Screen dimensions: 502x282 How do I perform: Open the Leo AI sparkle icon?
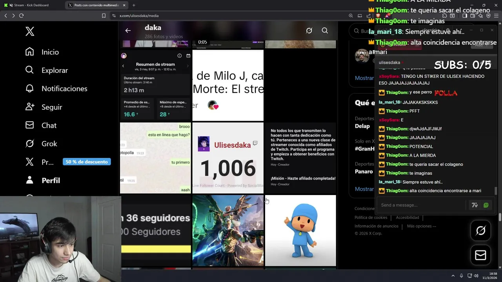pyautogui.click(x=480, y=16)
